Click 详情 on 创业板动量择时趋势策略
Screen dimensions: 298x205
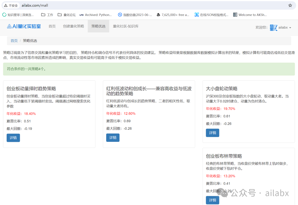tap(13, 137)
